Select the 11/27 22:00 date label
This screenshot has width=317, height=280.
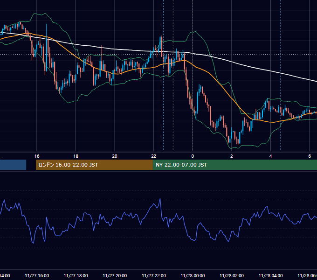(x=154, y=275)
